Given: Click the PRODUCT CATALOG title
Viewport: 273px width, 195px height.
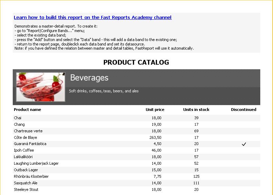Looking at the screenshot, I should pyautogui.click(x=136, y=62).
